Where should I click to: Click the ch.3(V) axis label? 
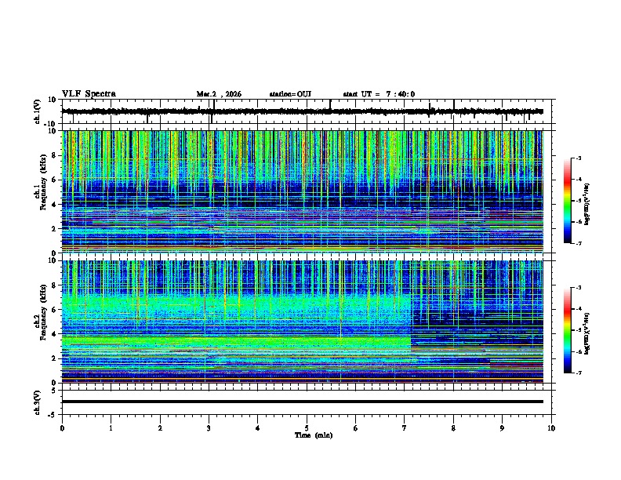tap(38, 402)
